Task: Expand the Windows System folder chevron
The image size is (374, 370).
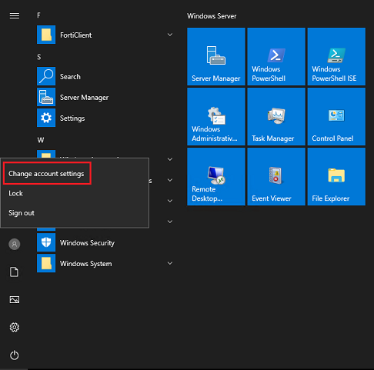Action: (x=170, y=263)
